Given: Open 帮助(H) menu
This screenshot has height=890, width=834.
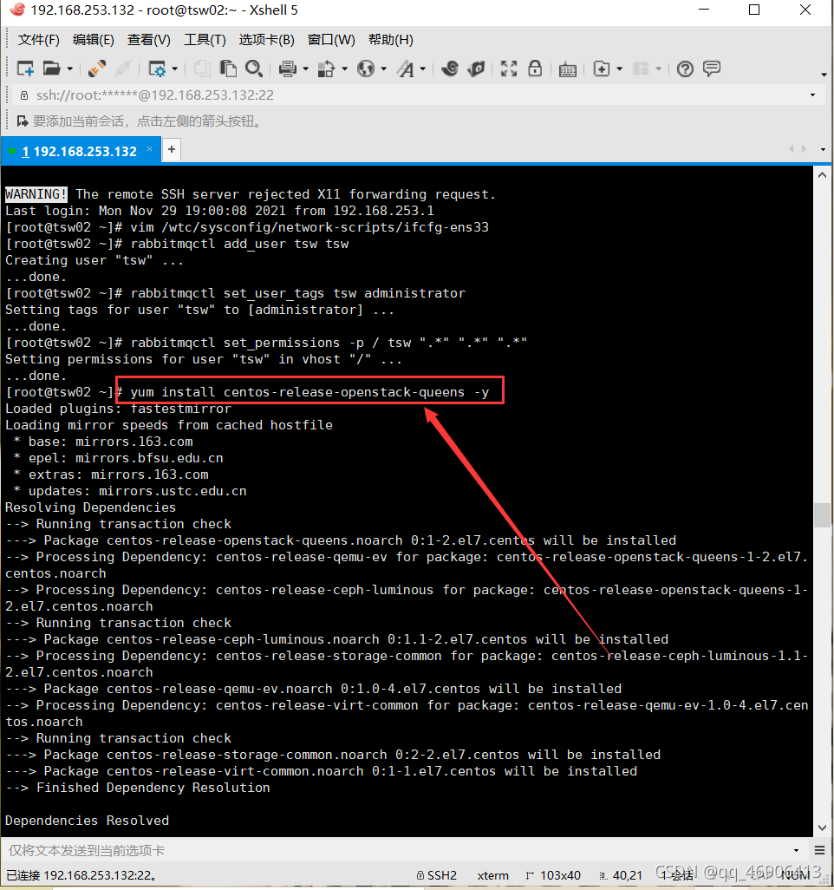Looking at the screenshot, I should [x=391, y=40].
